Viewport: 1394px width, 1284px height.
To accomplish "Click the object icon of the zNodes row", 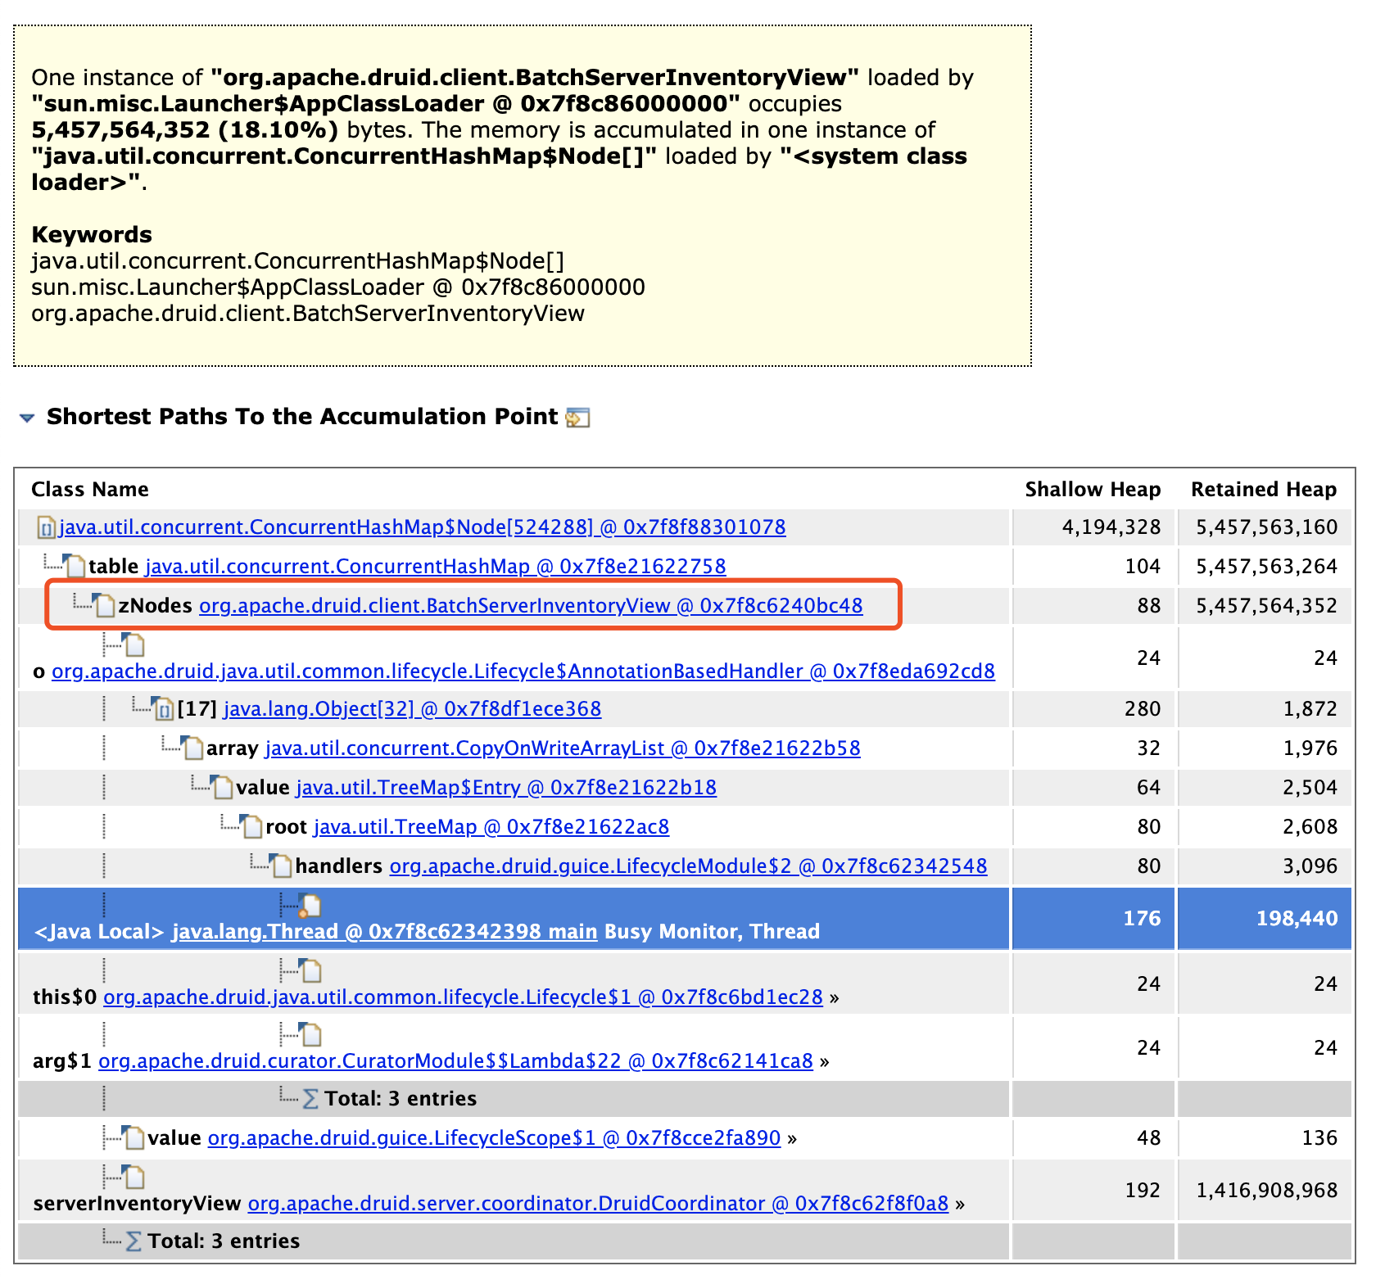I will point(106,605).
